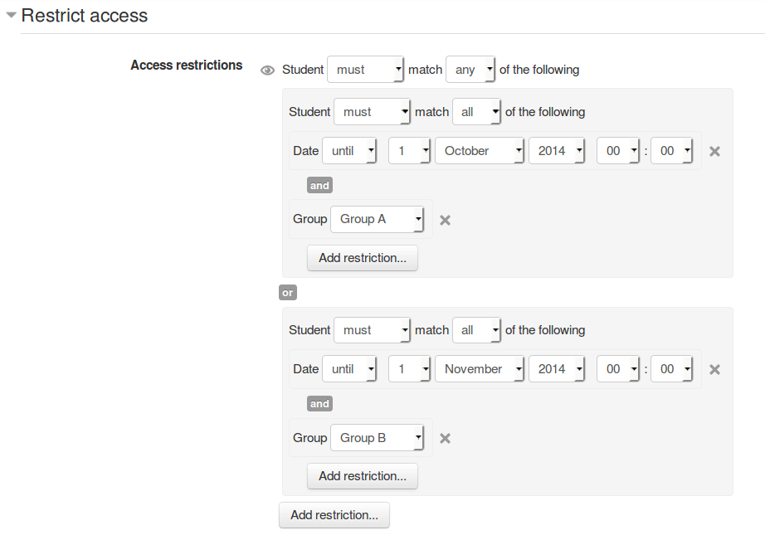Click Add restriction in first set
Viewport: 765px width, 540px height.
pos(363,258)
